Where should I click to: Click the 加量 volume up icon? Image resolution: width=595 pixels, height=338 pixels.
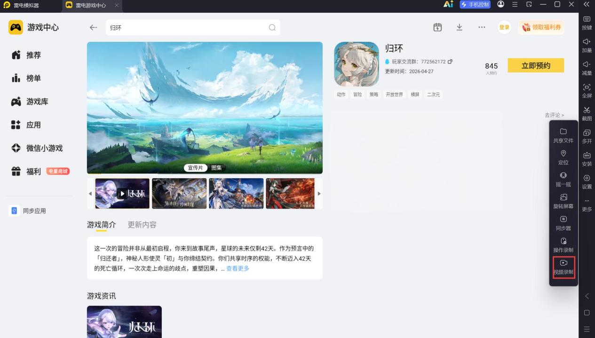click(587, 46)
